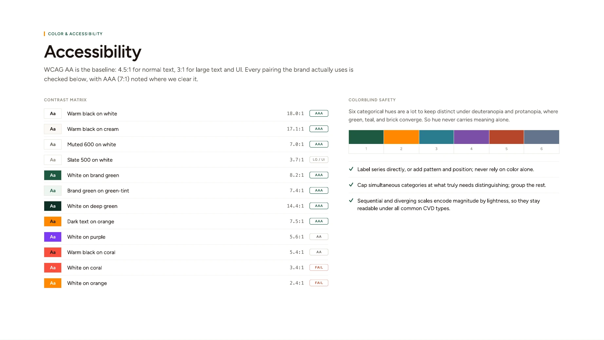The height and width of the screenshot is (340, 604).
Task: Click the Aa chip for "Warm black on coral"
Action: point(53,252)
